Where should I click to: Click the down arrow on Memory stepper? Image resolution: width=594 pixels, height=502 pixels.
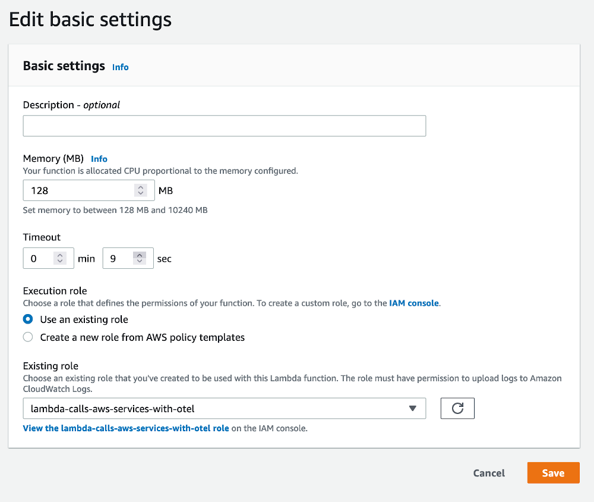coord(141,193)
